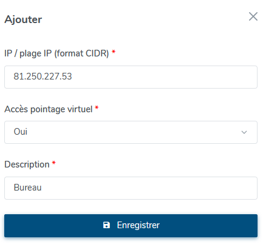Close the Ajouter dialog with the X
The height and width of the screenshot is (247, 263).
coord(253,16)
